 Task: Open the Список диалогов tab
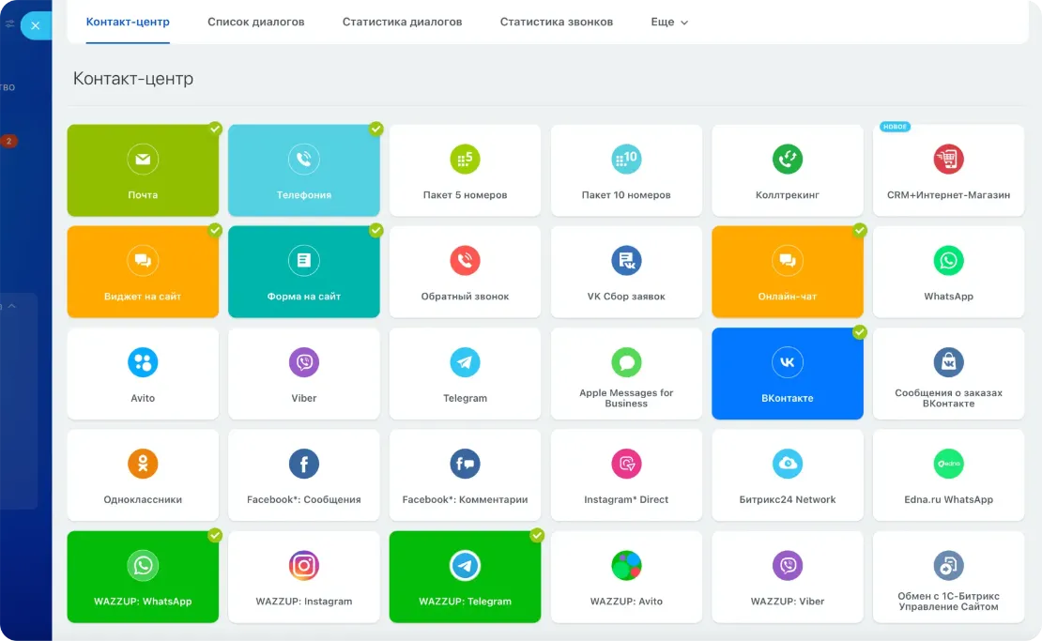coord(256,22)
